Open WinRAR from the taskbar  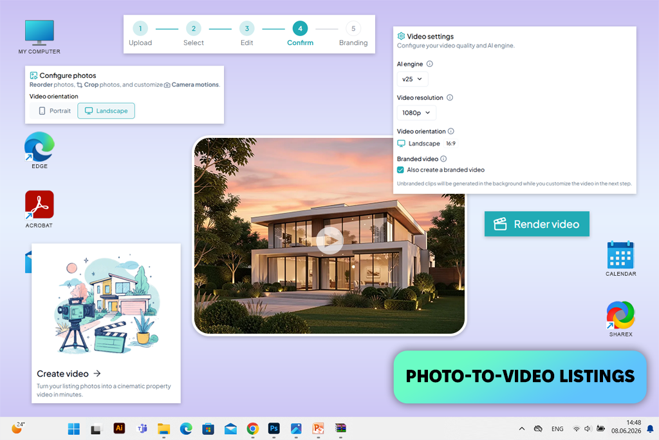pyautogui.click(x=340, y=428)
